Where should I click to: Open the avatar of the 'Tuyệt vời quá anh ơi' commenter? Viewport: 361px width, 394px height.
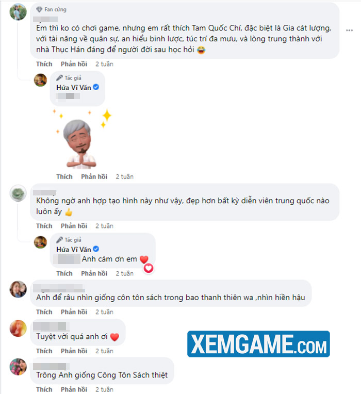[18, 328]
